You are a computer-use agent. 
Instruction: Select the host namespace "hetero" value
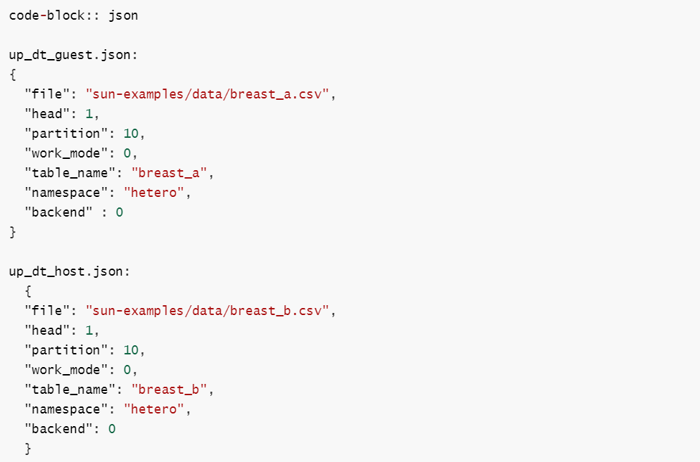pyautogui.click(x=153, y=409)
